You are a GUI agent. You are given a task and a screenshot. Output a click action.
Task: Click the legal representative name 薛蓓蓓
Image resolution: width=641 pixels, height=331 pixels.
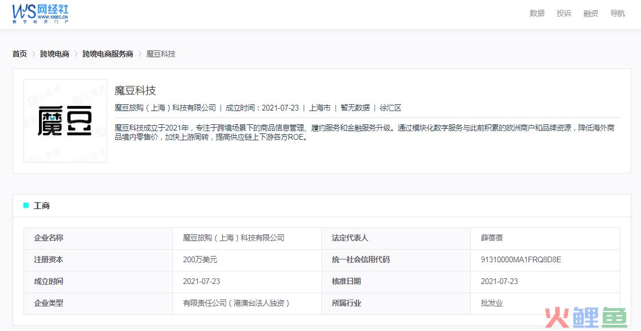click(492, 238)
